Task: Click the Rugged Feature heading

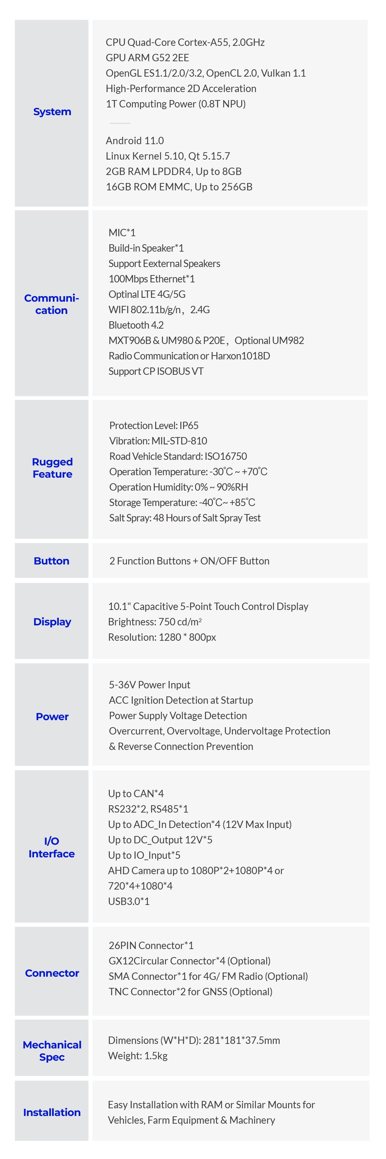Action: pyautogui.click(x=52, y=468)
